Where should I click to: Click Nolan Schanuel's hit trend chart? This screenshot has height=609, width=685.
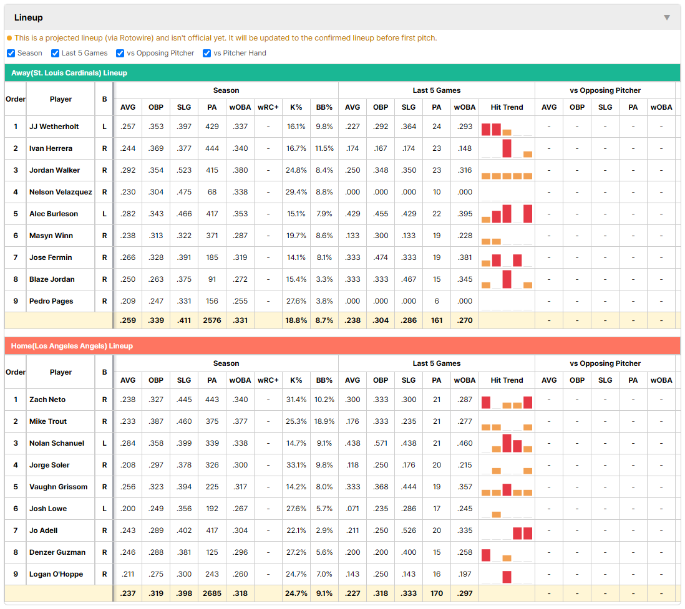pyautogui.click(x=507, y=443)
